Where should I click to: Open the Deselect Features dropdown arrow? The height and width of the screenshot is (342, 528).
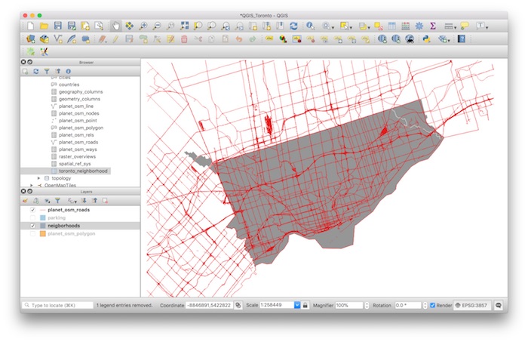pyautogui.click(x=369, y=27)
